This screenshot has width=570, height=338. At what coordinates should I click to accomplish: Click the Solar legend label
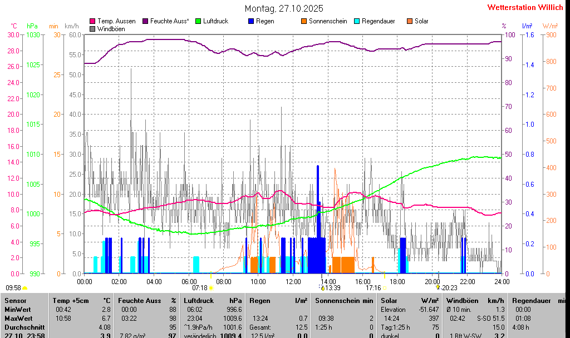tap(421, 21)
